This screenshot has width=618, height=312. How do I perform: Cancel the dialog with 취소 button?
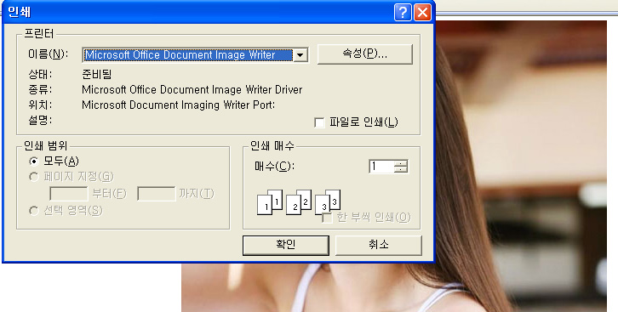tap(378, 245)
